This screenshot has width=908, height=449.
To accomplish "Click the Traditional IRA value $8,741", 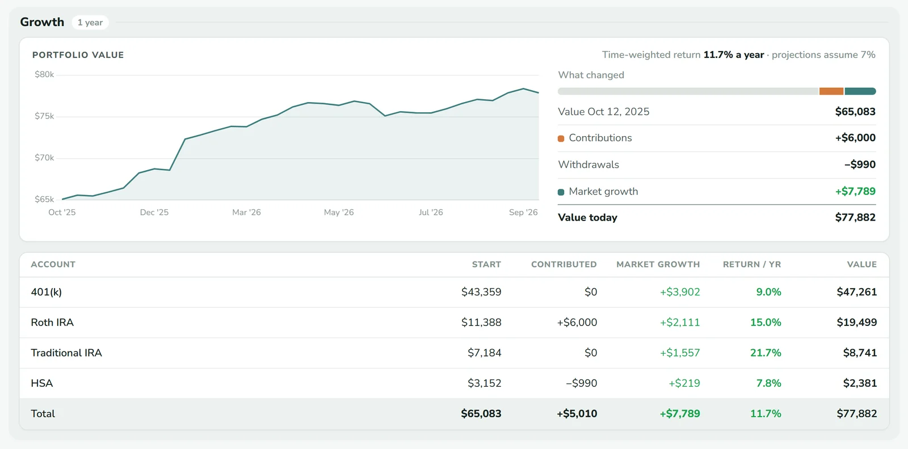I will [860, 353].
